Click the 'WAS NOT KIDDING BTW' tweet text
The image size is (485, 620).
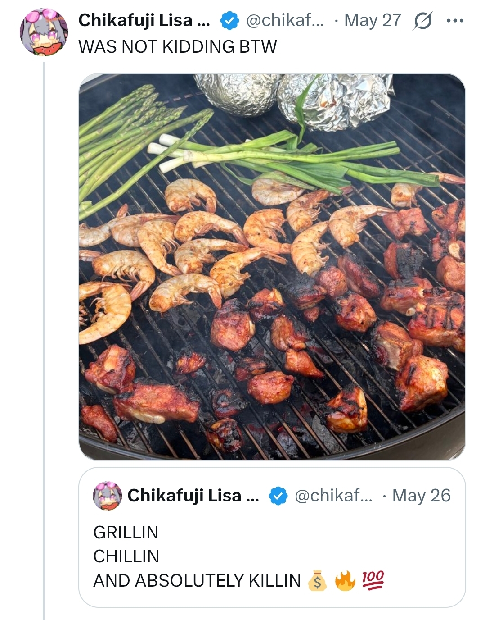[177, 47]
